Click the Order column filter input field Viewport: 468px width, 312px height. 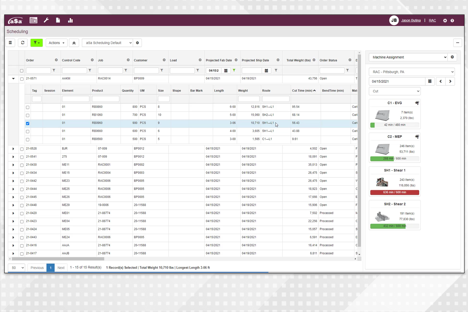coord(38,70)
